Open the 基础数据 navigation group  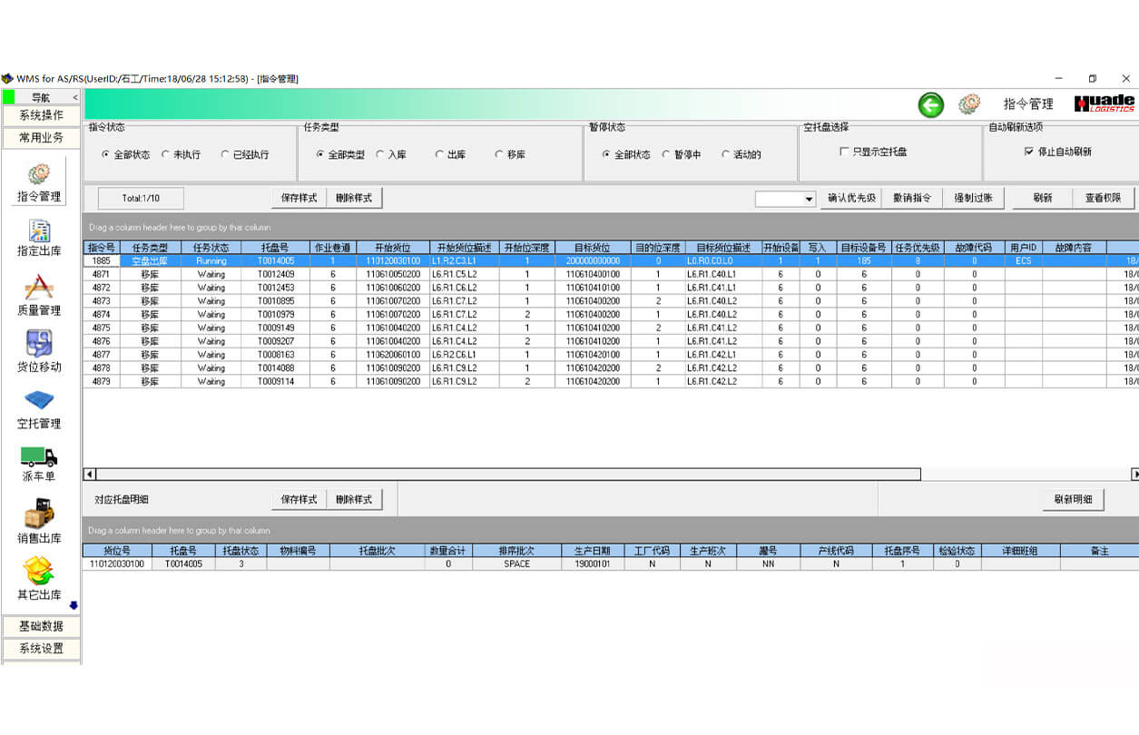pos(41,626)
